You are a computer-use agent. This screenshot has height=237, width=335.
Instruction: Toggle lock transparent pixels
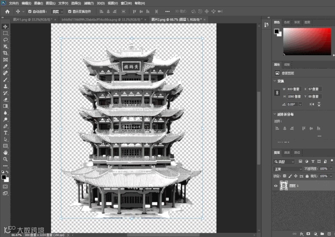285,176
